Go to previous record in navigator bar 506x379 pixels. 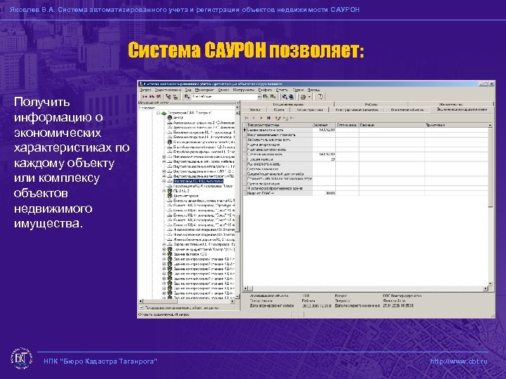click(x=254, y=118)
